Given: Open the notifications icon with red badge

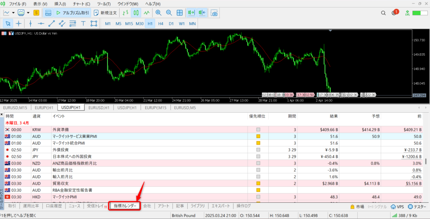Looking at the screenshot, I should click(x=394, y=13).
